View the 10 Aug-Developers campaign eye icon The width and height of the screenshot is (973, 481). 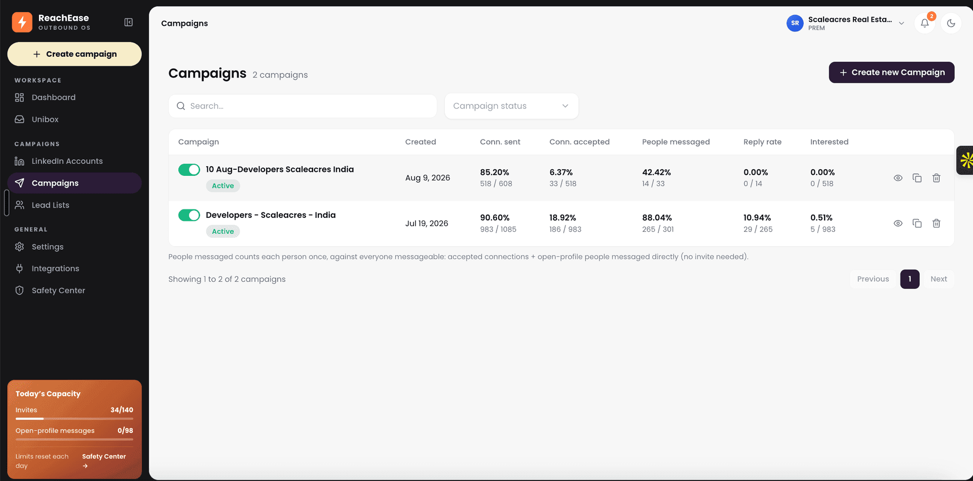(898, 178)
